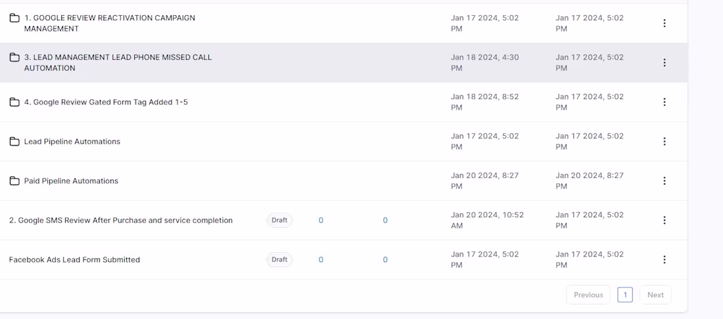Open three-dot menu for Lead Pipeline Automations
The width and height of the screenshot is (723, 319).
tap(665, 142)
